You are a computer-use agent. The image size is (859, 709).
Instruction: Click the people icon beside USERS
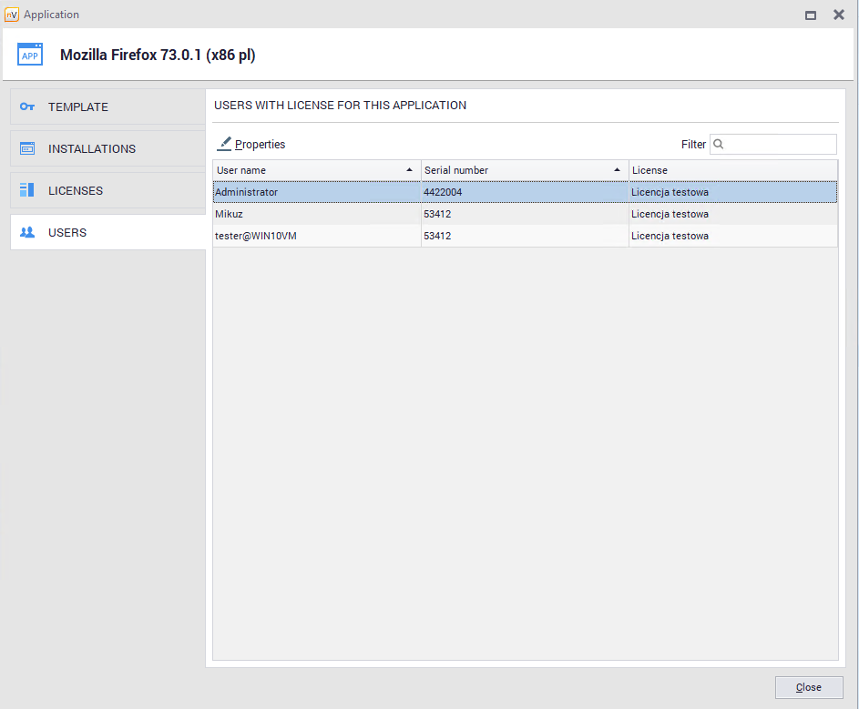point(27,232)
